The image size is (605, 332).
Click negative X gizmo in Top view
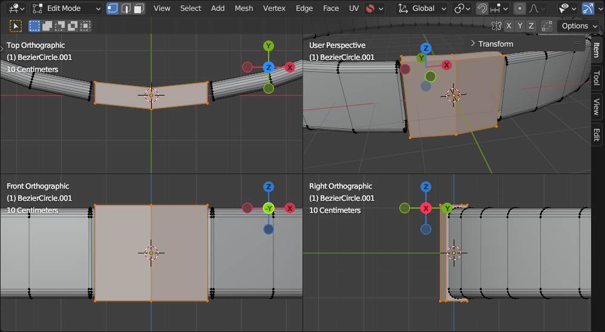pos(247,68)
